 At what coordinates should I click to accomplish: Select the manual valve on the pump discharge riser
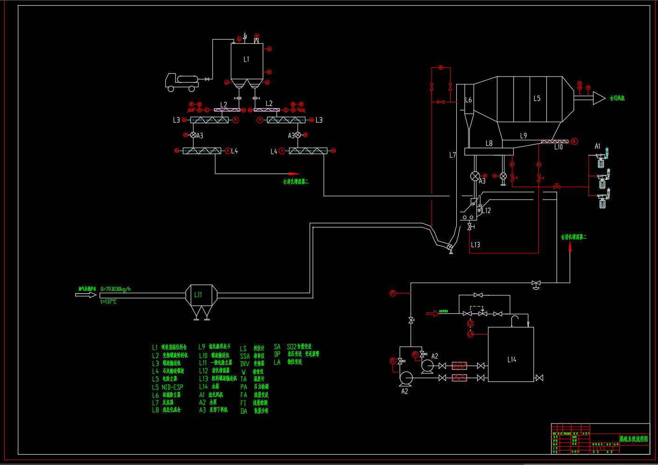[x=411, y=320]
